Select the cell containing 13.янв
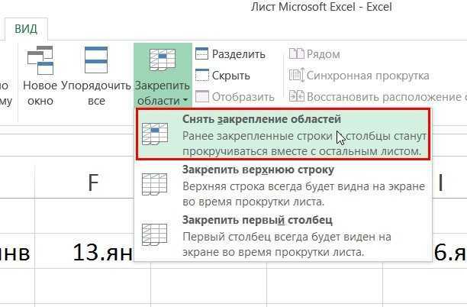Viewport: 467px width, 307px height. [102, 252]
